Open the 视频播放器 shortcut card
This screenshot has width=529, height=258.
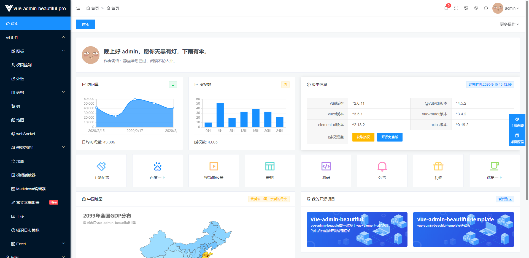click(214, 171)
